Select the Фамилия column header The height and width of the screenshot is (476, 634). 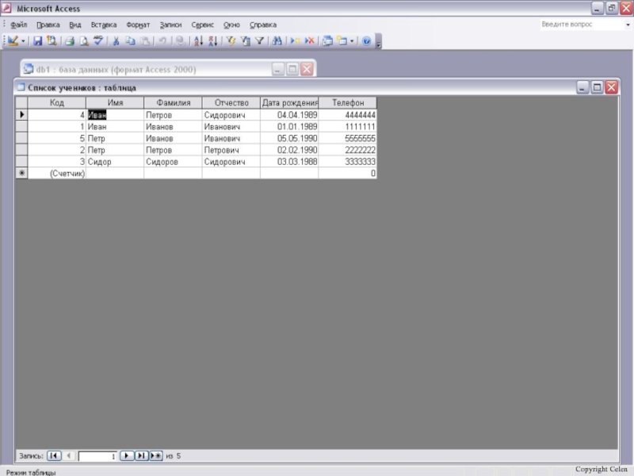click(x=173, y=103)
